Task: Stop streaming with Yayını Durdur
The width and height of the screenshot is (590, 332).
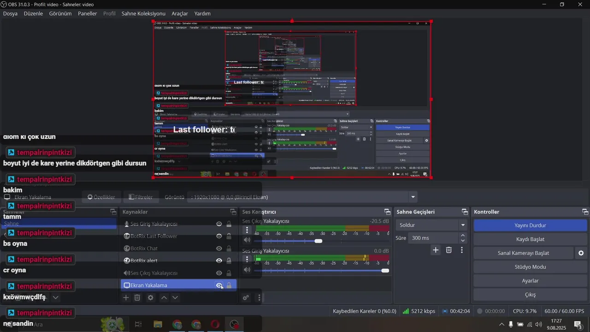Action: pos(530,225)
